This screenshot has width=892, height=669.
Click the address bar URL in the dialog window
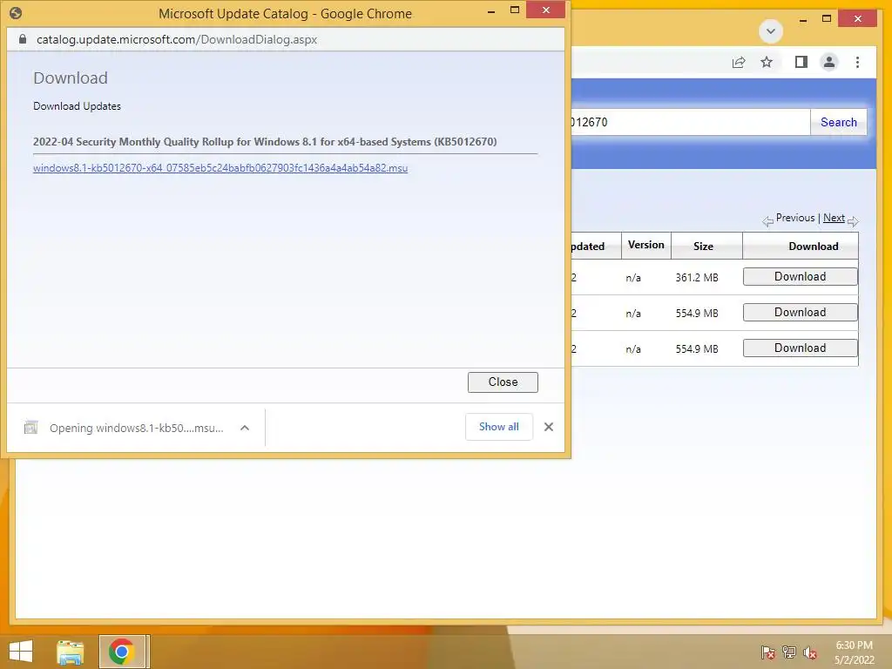pyautogui.click(x=177, y=39)
